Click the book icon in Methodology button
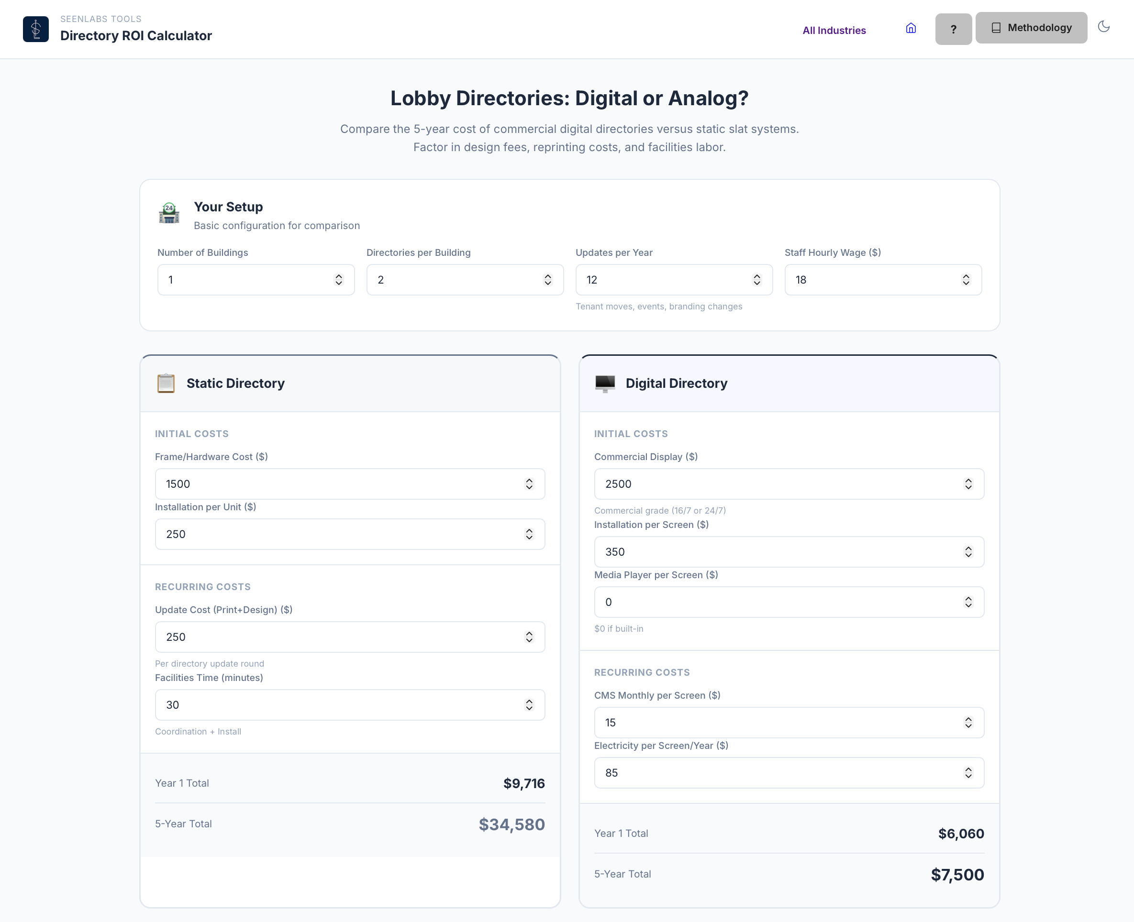This screenshot has width=1134, height=922. click(996, 28)
